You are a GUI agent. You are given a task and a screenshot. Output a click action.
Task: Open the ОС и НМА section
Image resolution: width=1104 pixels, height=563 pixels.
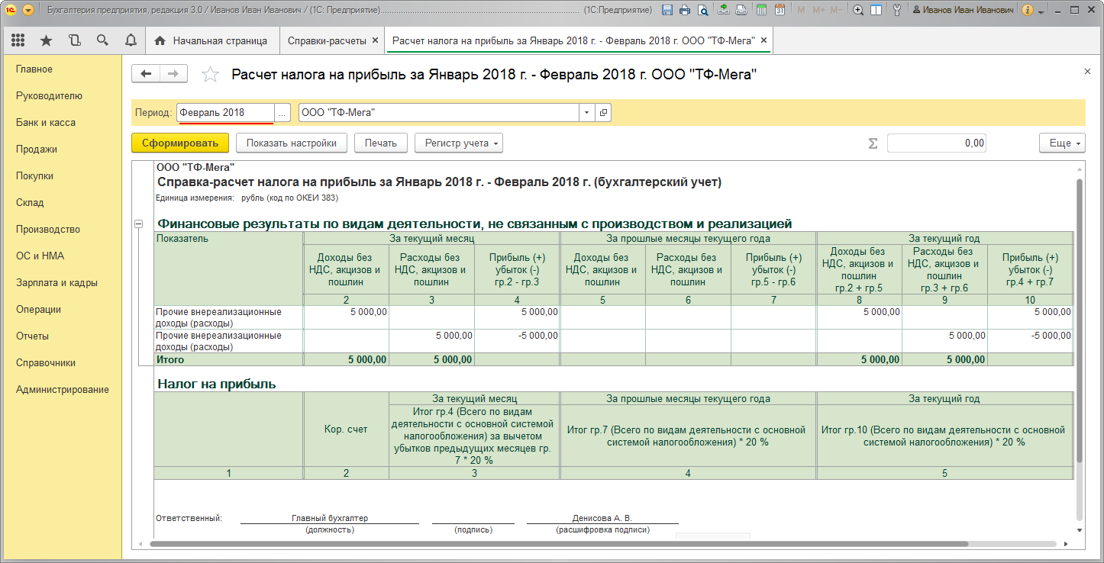40,256
